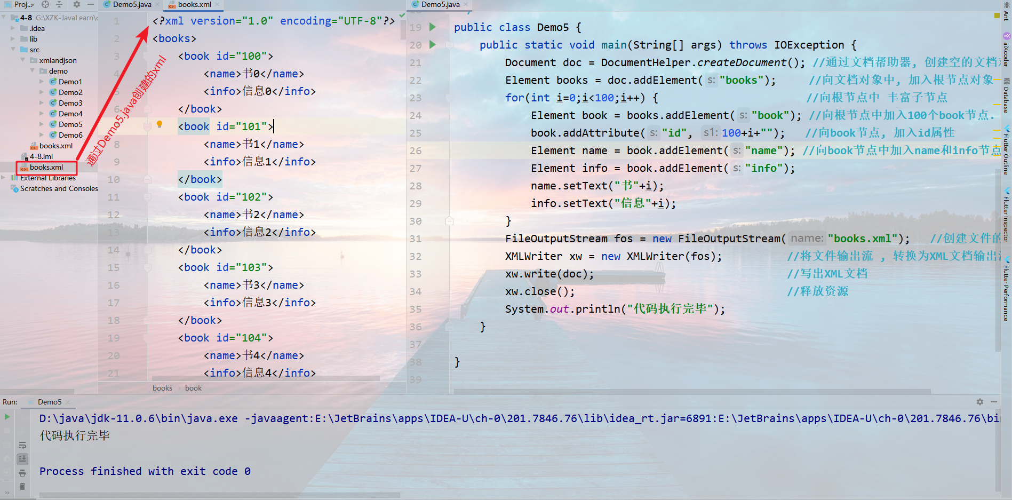
Task: Print the Run console output
Action: click(22, 473)
